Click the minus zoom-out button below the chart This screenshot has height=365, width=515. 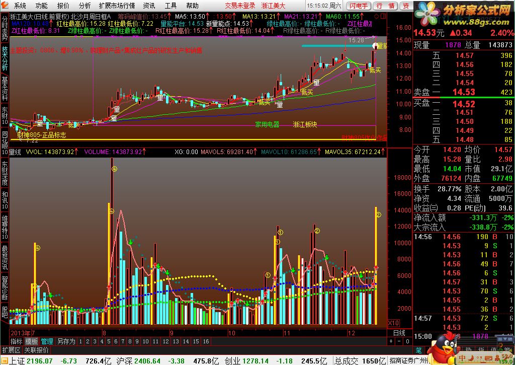pyautogui.click(x=399, y=341)
